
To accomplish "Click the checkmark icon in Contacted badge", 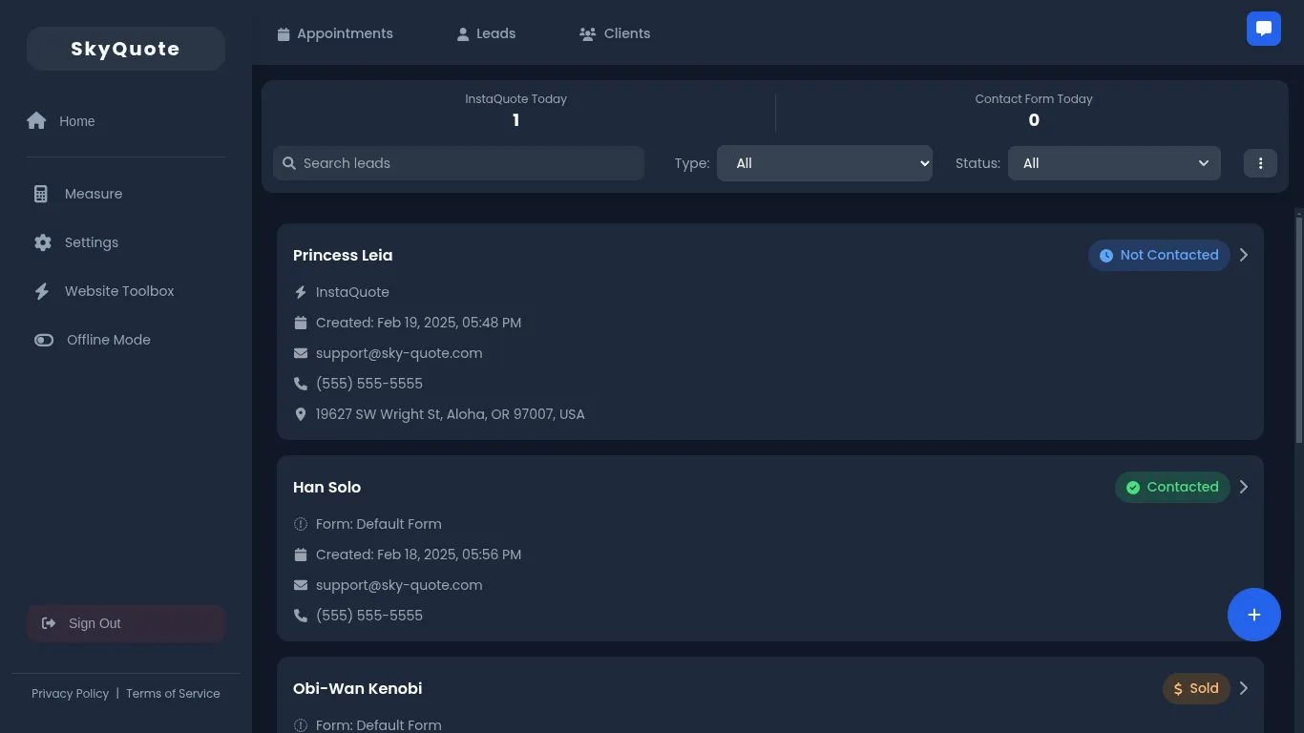I will click(x=1133, y=487).
